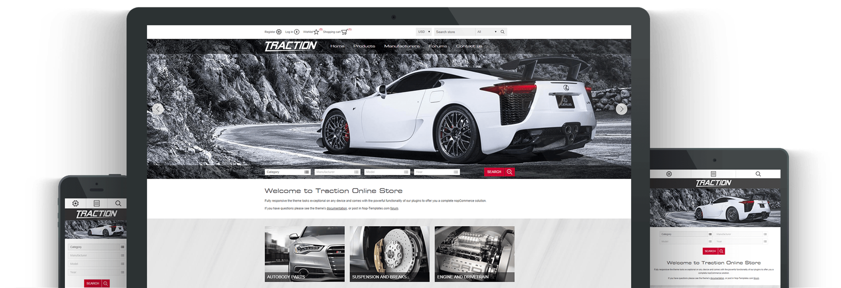The image size is (841, 288).
Task: Tap the car banner on phone
Action: pyautogui.click(x=96, y=229)
